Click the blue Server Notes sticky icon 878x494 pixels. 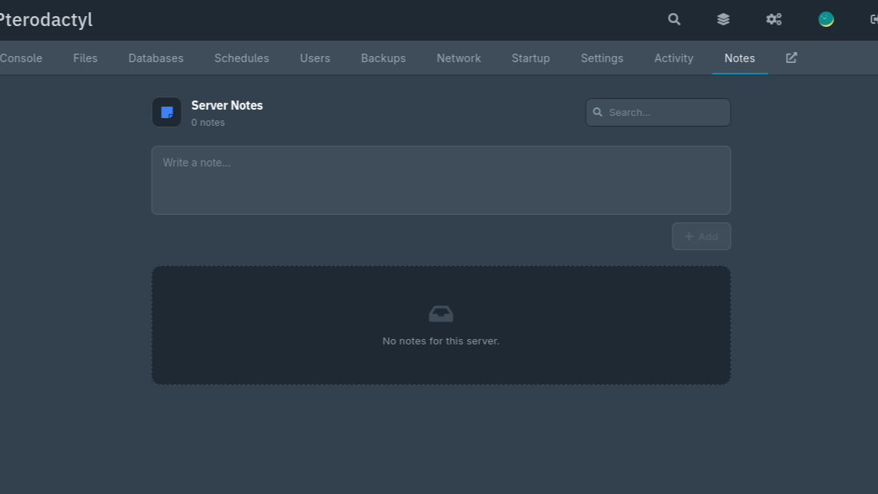click(x=166, y=112)
